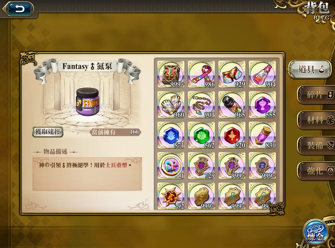Pick the purple crystal vial with 830
335x248 pixels.
262,135
